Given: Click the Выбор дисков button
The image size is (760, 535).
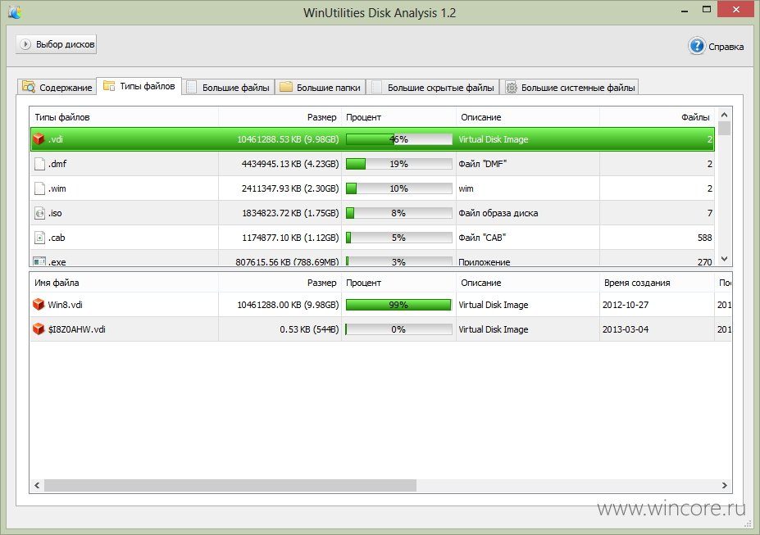Looking at the screenshot, I should (x=57, y=44).
